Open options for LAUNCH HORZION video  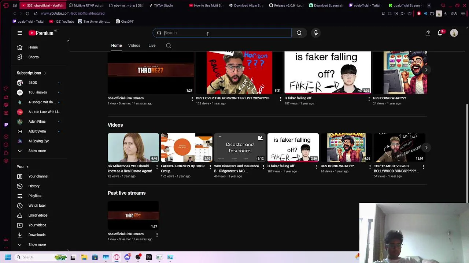coord(210,167)
